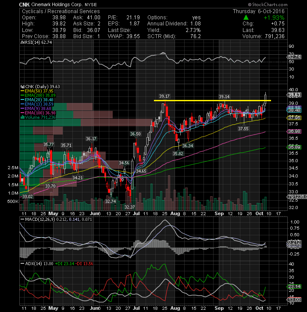
Task: Click the 32.74 price annotation
Action: pyautogui.click(x=111, y=201)
